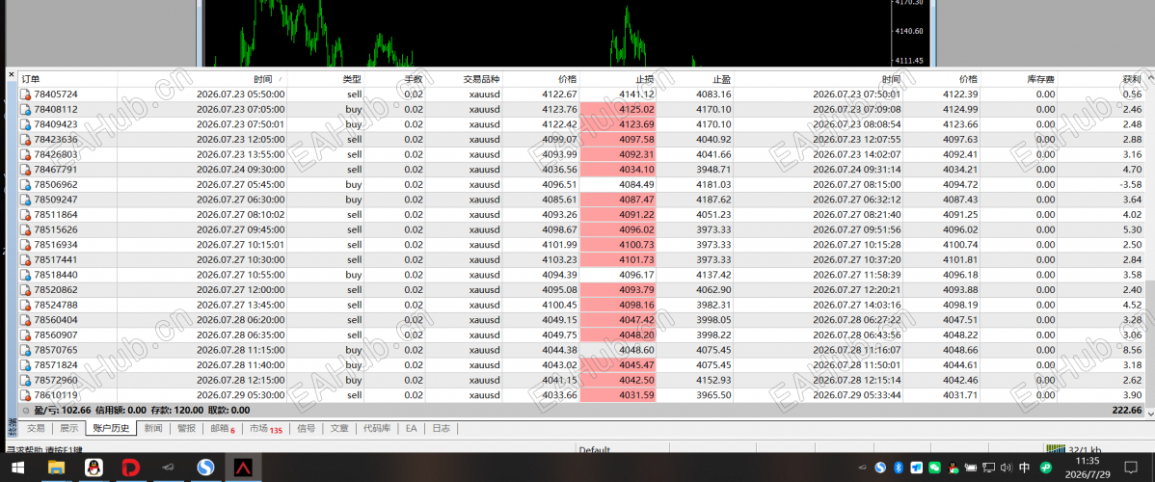This screenshot has width=1155, height=482.
Task: Open the 代码库 tab
Action: [377, 428]
